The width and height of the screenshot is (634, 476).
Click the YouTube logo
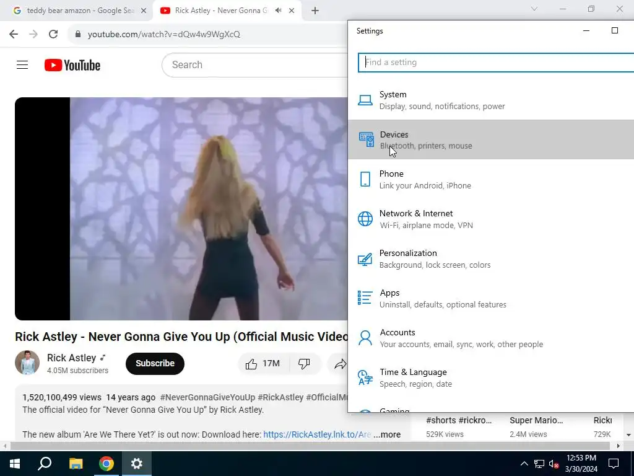72,65
